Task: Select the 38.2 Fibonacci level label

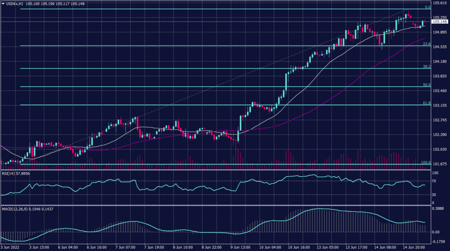Action: 426,67
